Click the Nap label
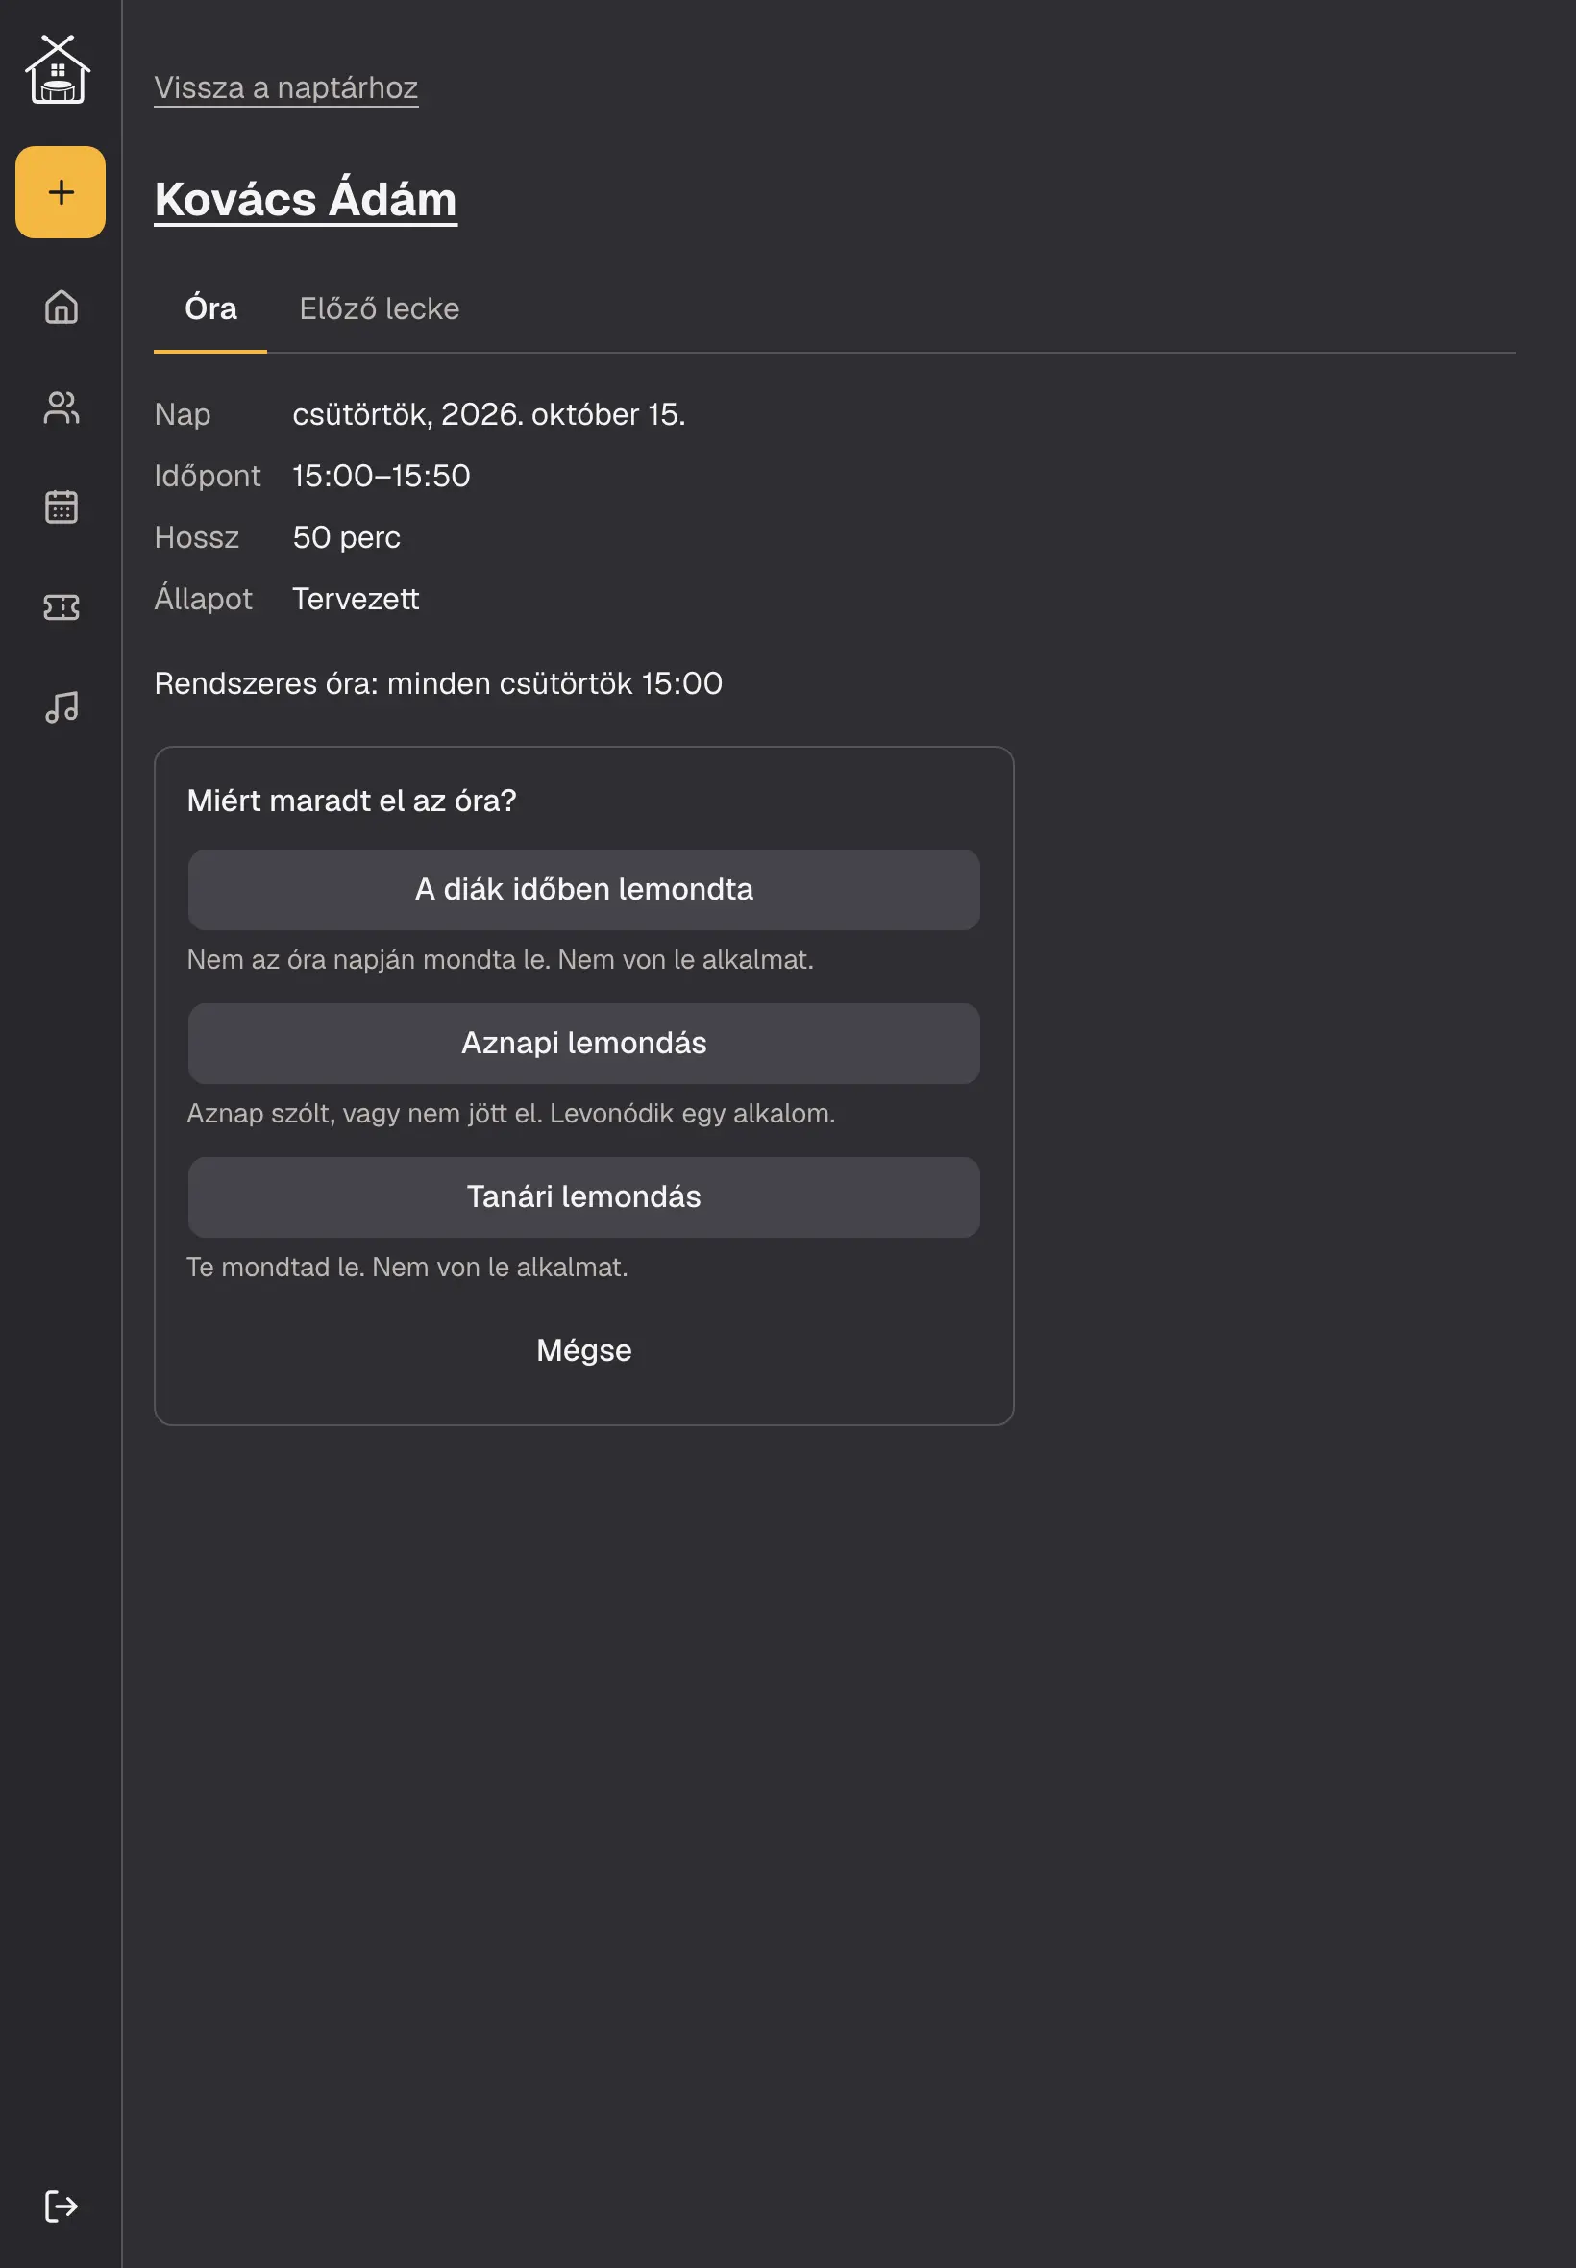This screenshot has width=1576, height=2268. tap(183, 415)
